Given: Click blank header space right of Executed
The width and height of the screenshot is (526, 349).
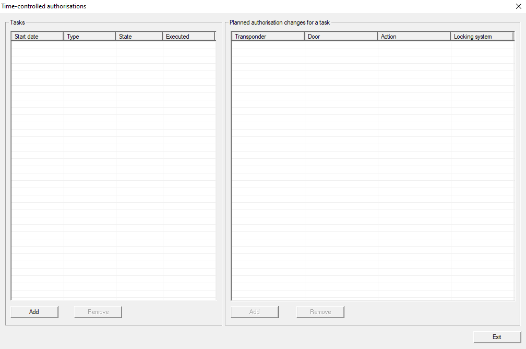Looking at the screenshot, I should 215,37.
